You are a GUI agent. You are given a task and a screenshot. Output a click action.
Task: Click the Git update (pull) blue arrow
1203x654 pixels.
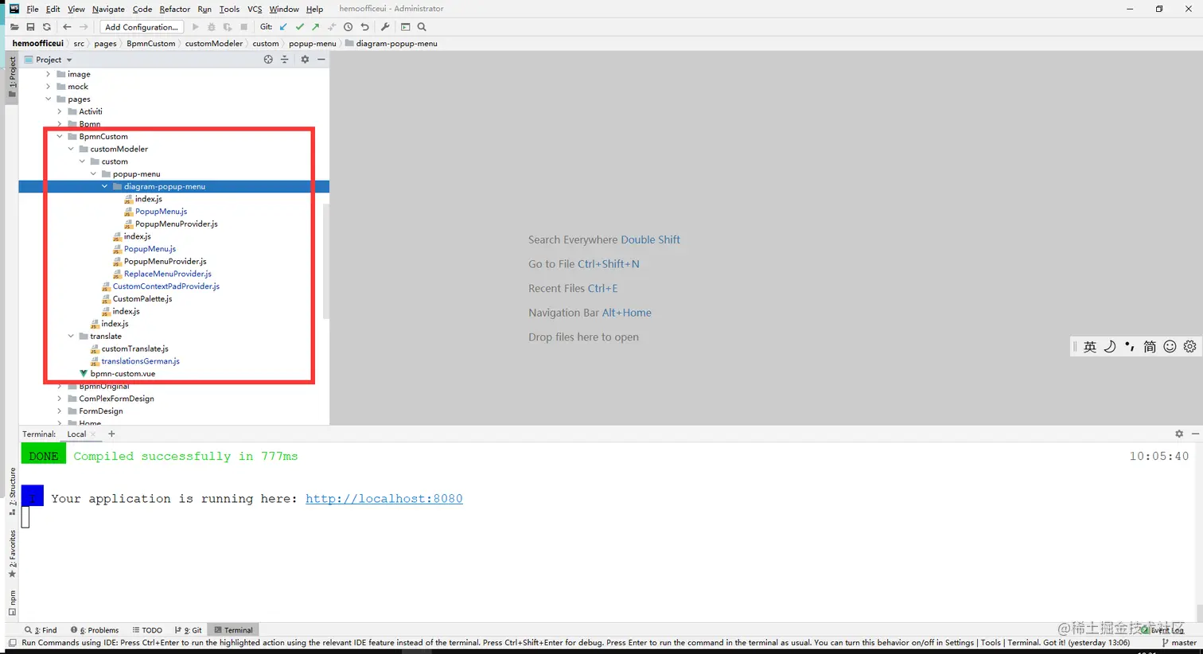[x=282, y=26]
